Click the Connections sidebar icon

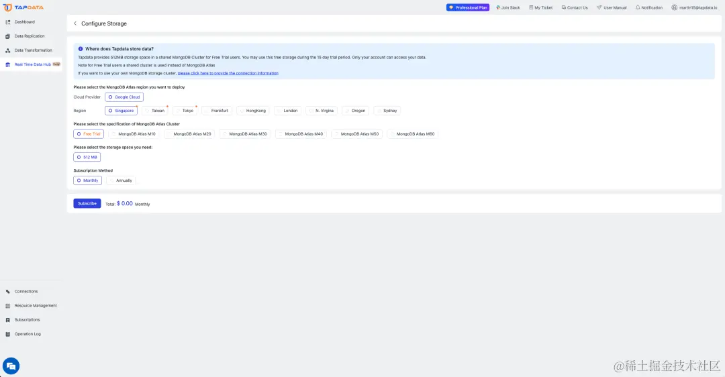tap(8, 292)
